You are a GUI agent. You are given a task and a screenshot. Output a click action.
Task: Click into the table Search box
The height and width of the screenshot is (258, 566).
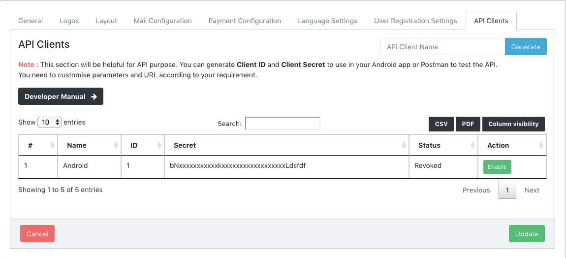tap(283, 123)
